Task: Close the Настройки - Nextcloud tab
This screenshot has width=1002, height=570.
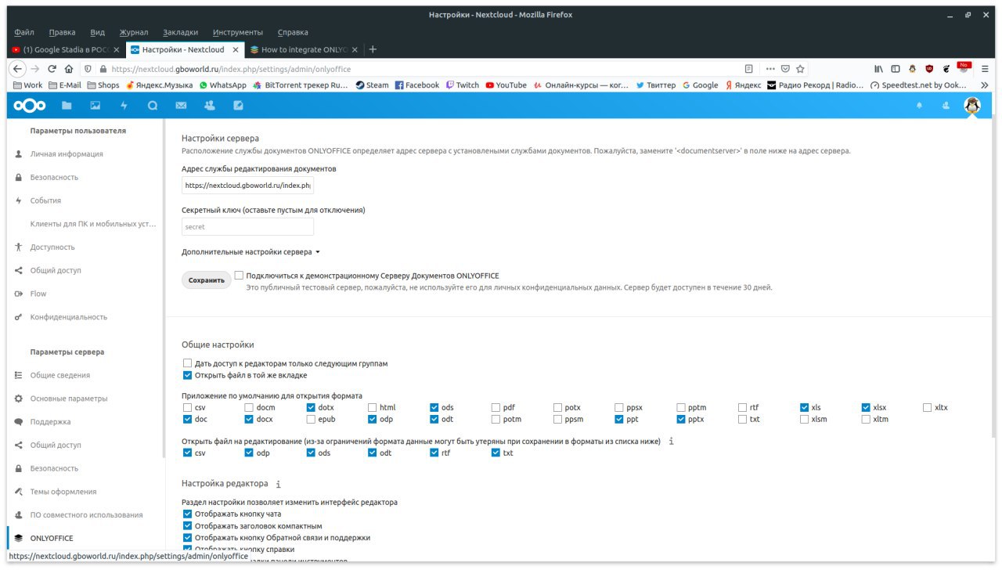Action: click(236, 49)
